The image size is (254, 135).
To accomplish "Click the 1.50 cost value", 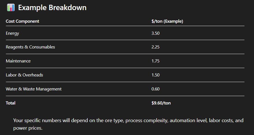I will coord(155,75).
